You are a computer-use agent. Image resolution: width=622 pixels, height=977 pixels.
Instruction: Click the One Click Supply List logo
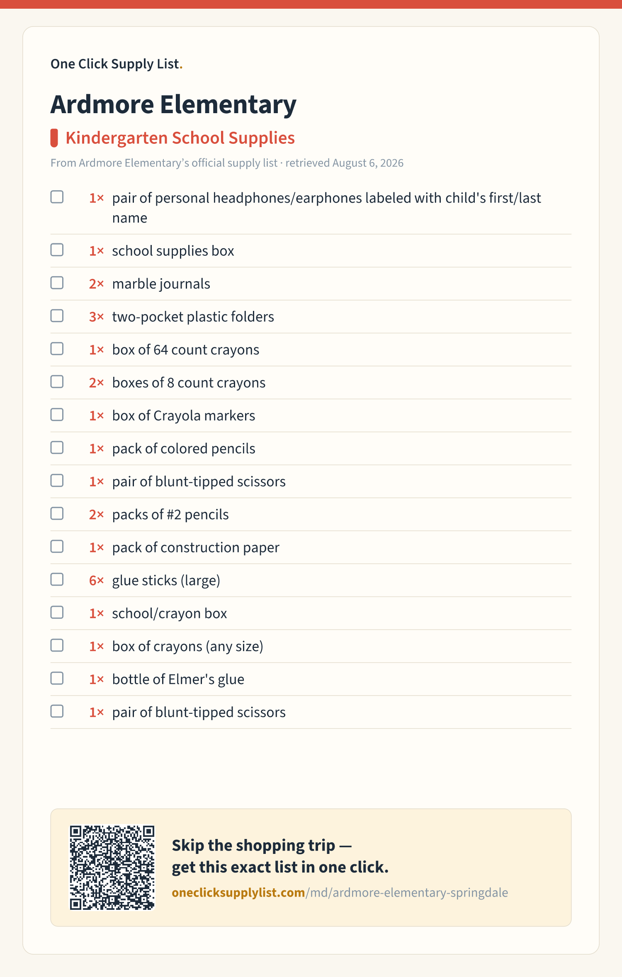point(117,64)
